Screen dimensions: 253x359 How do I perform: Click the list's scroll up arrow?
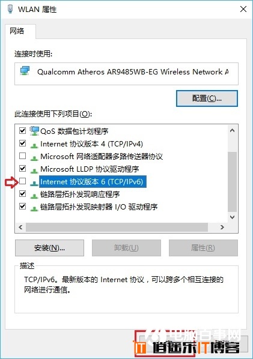[x=232, y=130]
